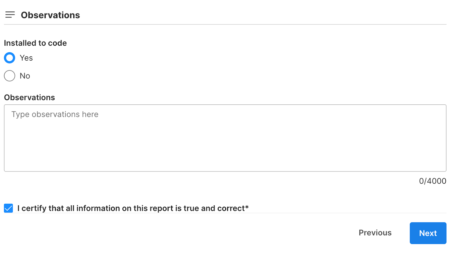Click the 'Installed to code' field label
This screenshot has height=257, width=451.
pos(35,43)
